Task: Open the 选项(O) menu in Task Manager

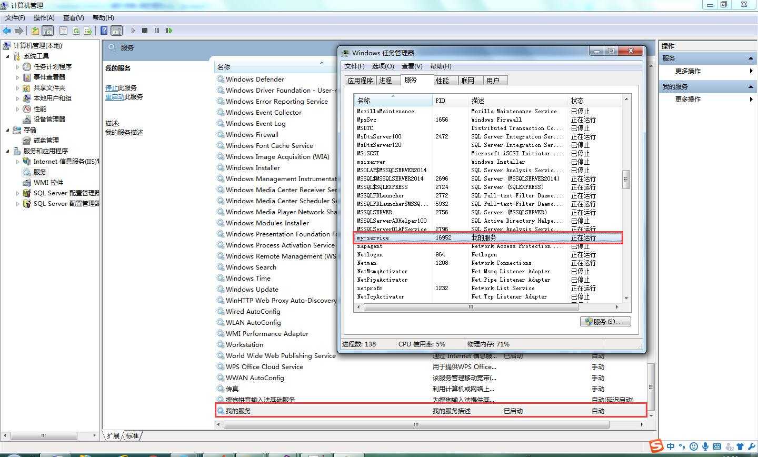Action: pyautogui.click(x=383, y=66)
